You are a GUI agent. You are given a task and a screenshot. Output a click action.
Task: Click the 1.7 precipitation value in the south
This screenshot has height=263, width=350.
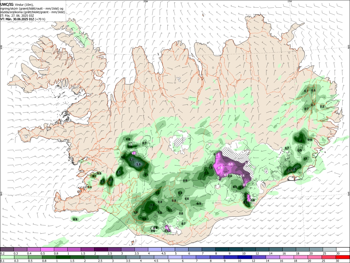(151, 209)
